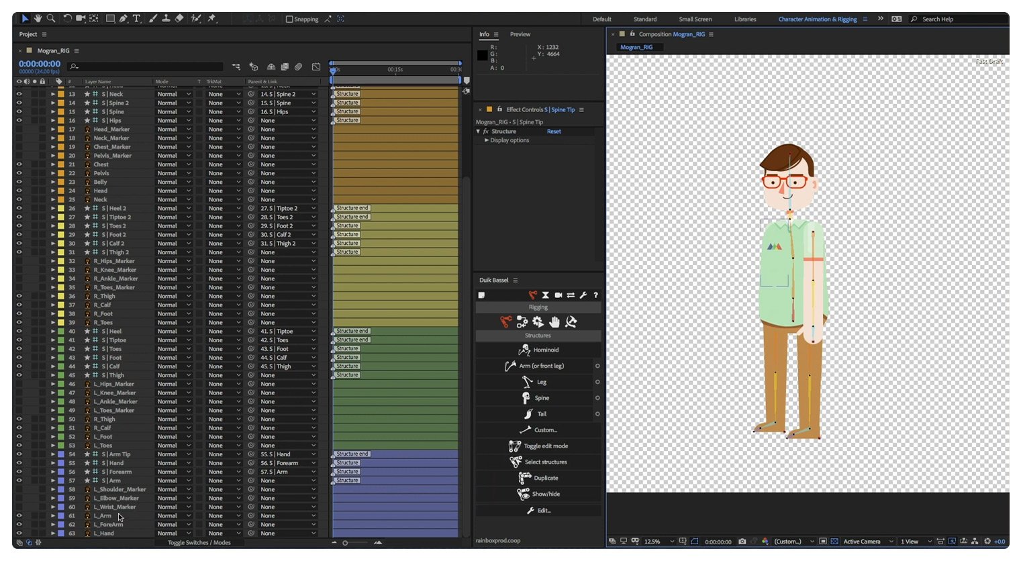This screenshot has width=1021, height=561.
Task: Enable the Snapping checkbox
Action: coord(288,19)
